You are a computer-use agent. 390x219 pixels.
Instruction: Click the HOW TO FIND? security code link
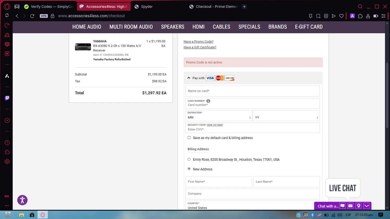click(x=215, y=125)
